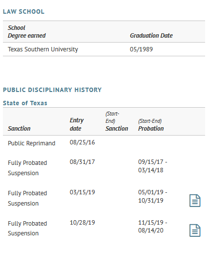Select the Public Reprimand sanction row
Viewport: 209px width, 253px height.
(x=104, y=143)
